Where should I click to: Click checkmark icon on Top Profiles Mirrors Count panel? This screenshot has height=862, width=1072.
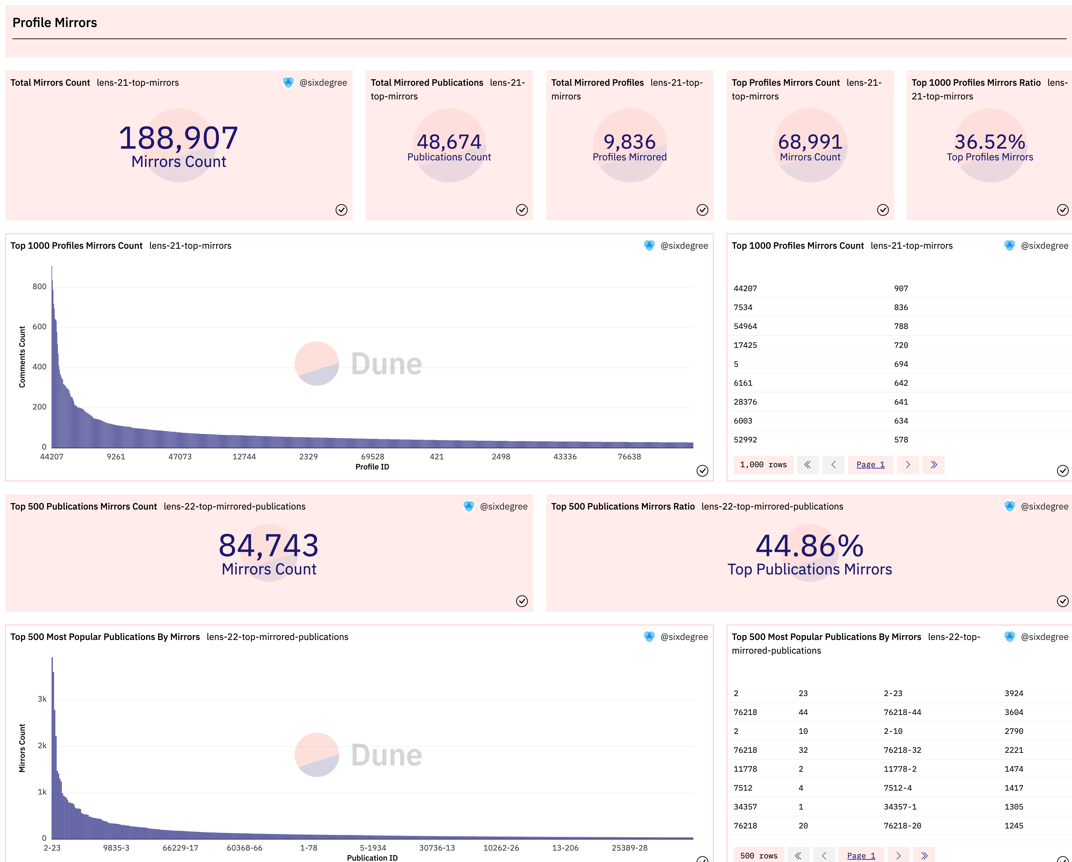[x=883, y=210]
